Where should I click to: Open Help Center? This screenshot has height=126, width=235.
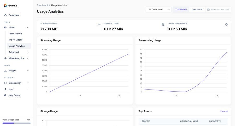coord(15,95)
